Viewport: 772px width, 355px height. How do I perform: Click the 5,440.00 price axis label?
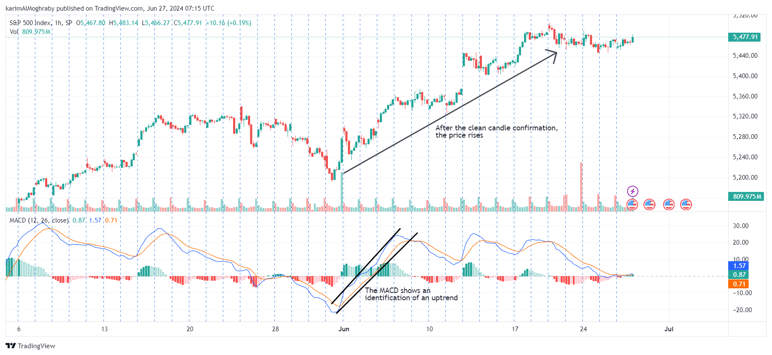(x=745, y=56)
